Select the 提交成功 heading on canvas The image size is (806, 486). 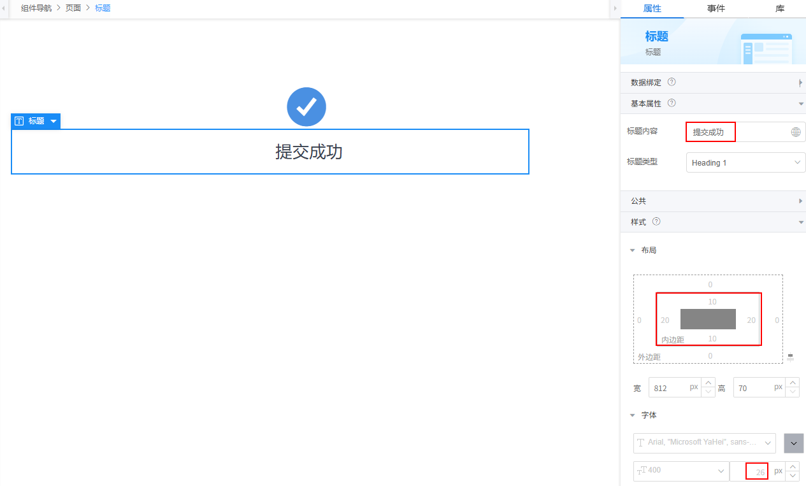pos(309,152)
